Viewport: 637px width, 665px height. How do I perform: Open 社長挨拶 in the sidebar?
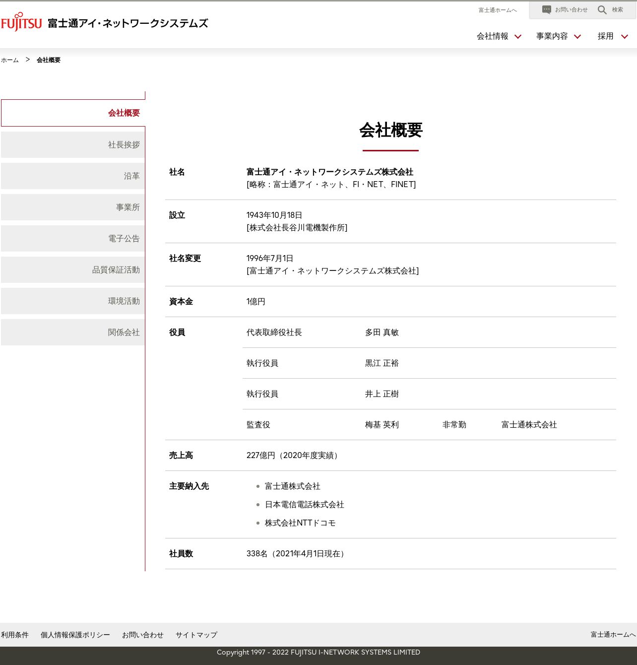73,145
